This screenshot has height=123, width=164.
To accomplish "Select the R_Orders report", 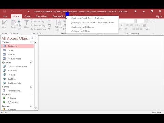I will point(17,98).
